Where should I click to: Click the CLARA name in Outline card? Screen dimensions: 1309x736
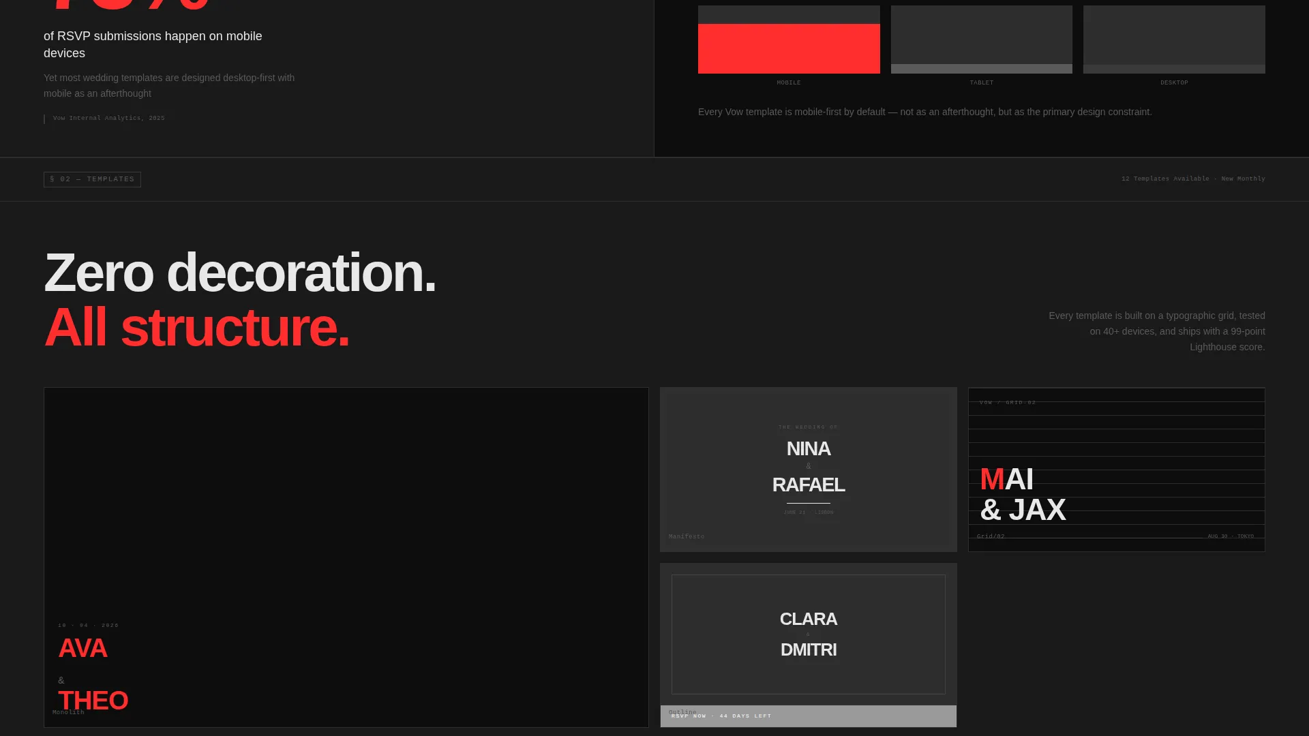click(809, 619)
